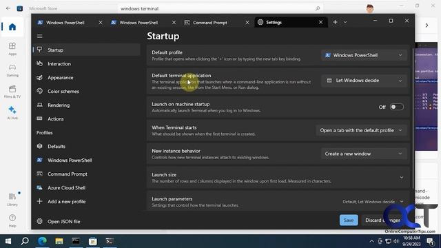The image size is (441, 248).
Task: Open the When Terminal starts dropdown
Action: (x=361, y=130)
